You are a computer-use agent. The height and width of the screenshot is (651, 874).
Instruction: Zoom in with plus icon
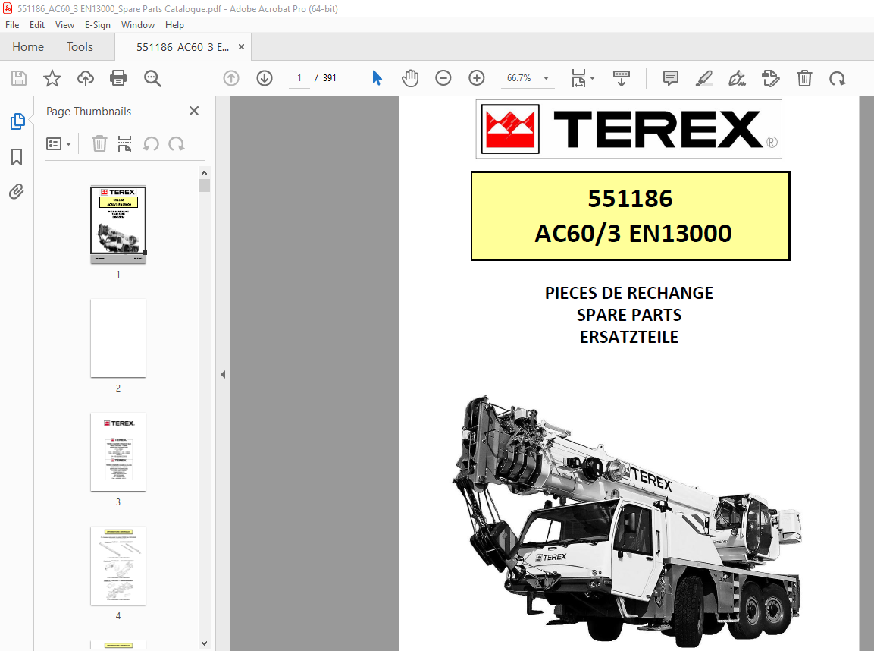(x=477, y=78)
